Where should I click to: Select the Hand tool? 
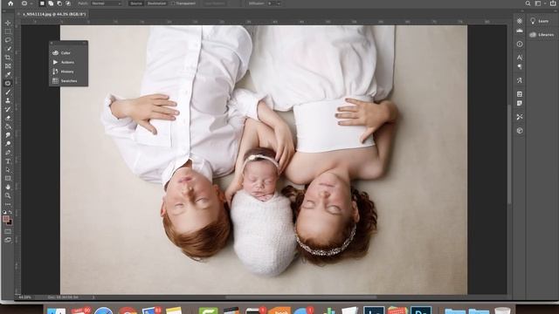[x=8, y=187]
